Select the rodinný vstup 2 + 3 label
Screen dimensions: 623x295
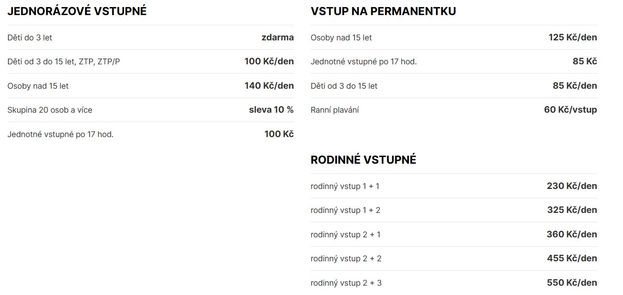346,283
